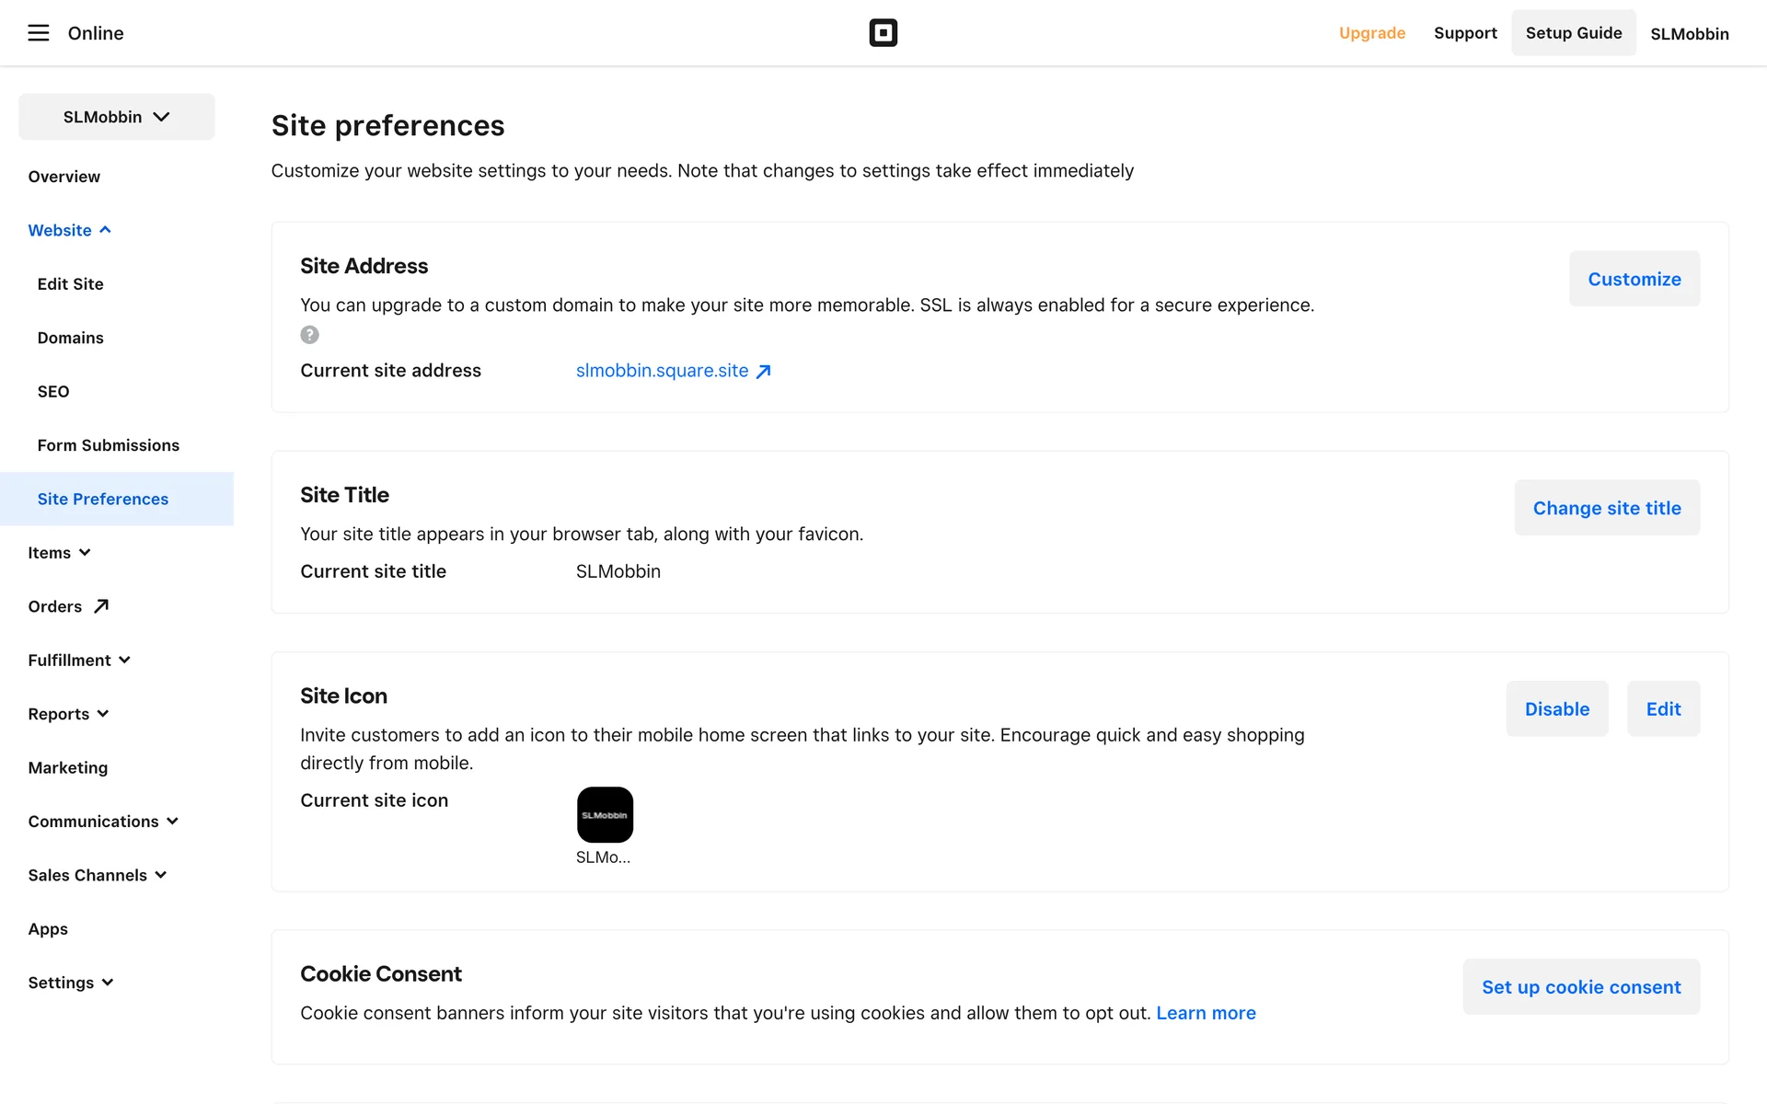Open the slmobbin.square.site link
This screenshot has width=1767, height=1104.
(x=663, y=371)
